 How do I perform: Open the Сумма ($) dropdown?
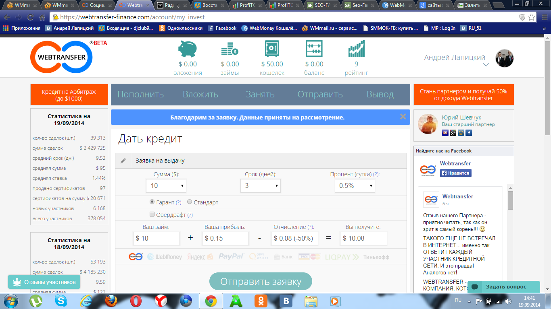(x=166, y=185)
